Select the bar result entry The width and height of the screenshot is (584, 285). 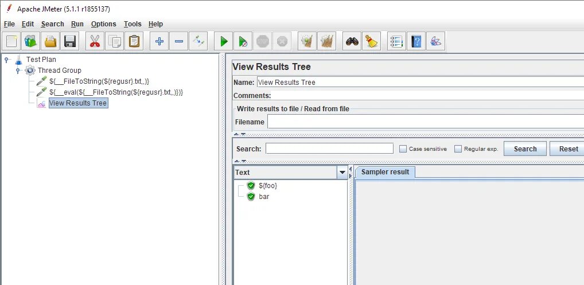pyautogui.click(x=264, y=197)
